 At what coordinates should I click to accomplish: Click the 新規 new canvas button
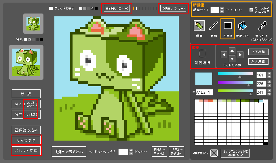(x=26, y=94)
